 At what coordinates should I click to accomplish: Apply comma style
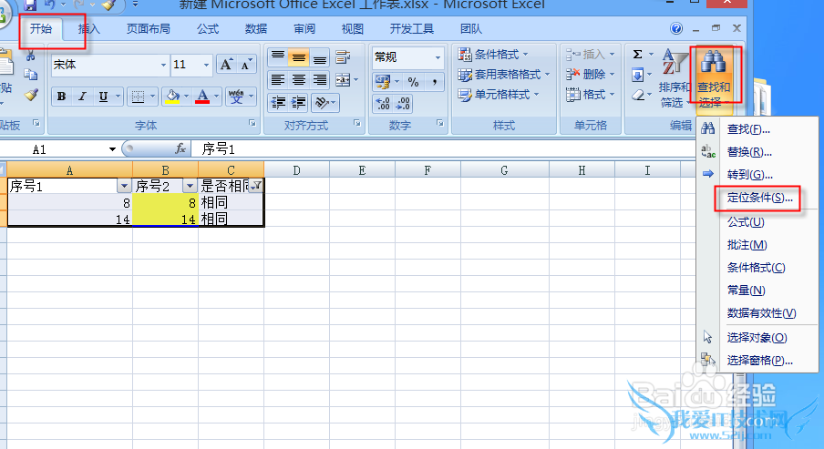[x=434, y=82]
